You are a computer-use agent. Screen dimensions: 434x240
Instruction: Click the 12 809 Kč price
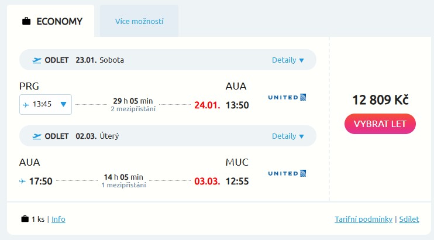pos(380,100)
